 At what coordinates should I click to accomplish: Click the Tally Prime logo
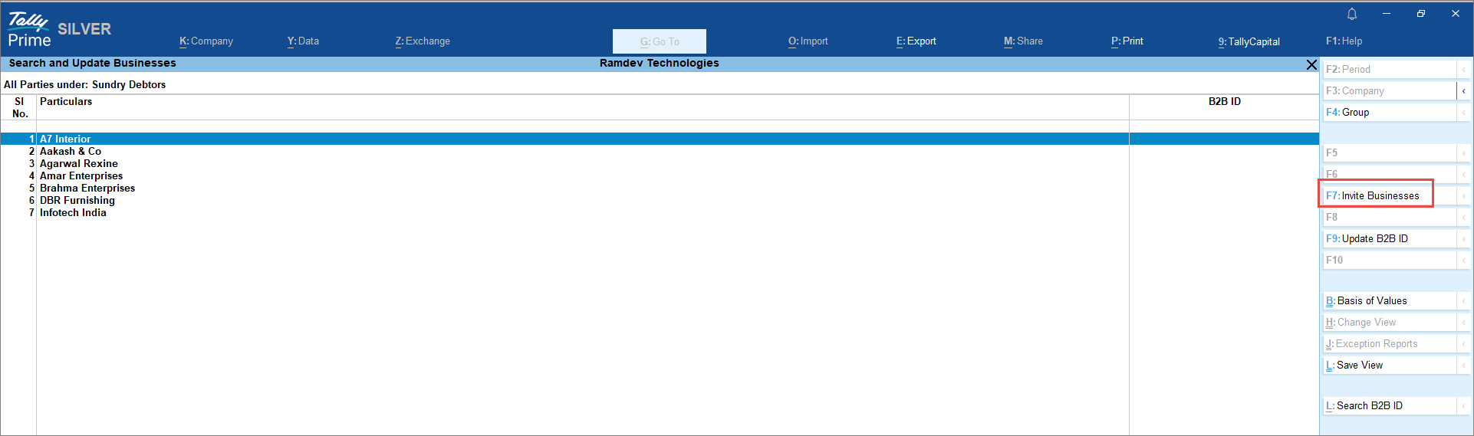29,30
